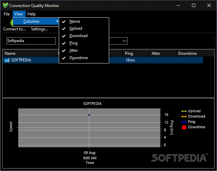Click the 9:00 AM time label
The width and height of the screenshot is (217, 171).
[90, 158]
